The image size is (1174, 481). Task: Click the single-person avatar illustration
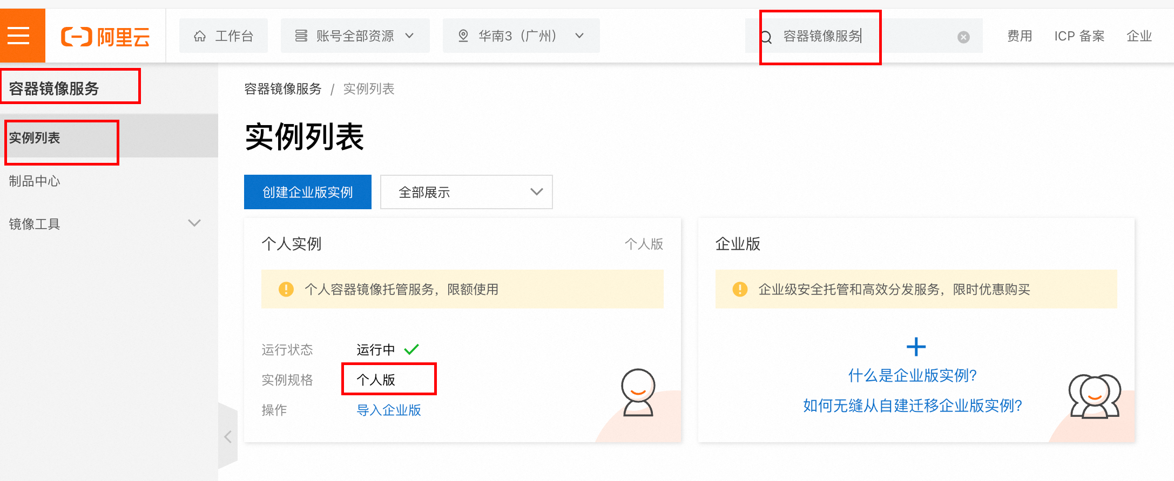tap(638, 393)
